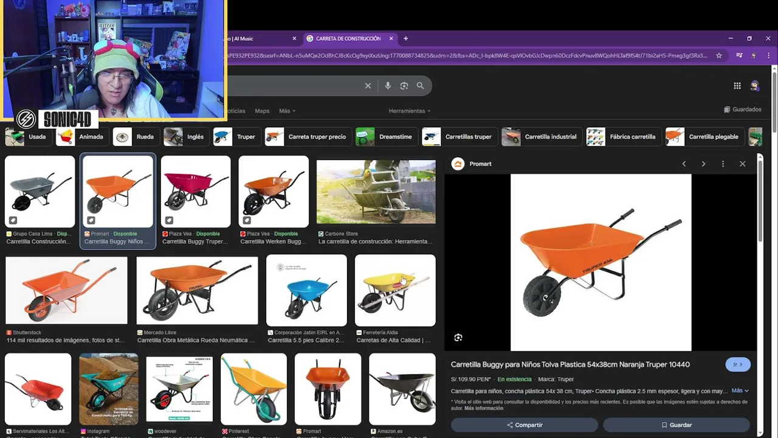The width and height of the screenshot is (778, 438).
Task: Expand the Herramientas tools dropdown
Action: click(410, 111)
